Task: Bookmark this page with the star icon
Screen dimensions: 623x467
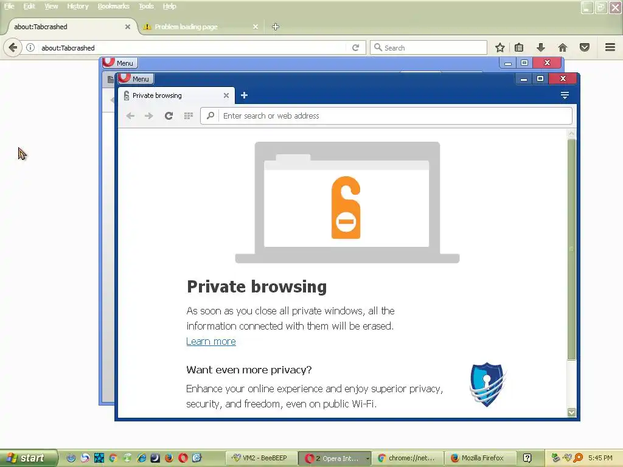Action: [x=500, y=47]
